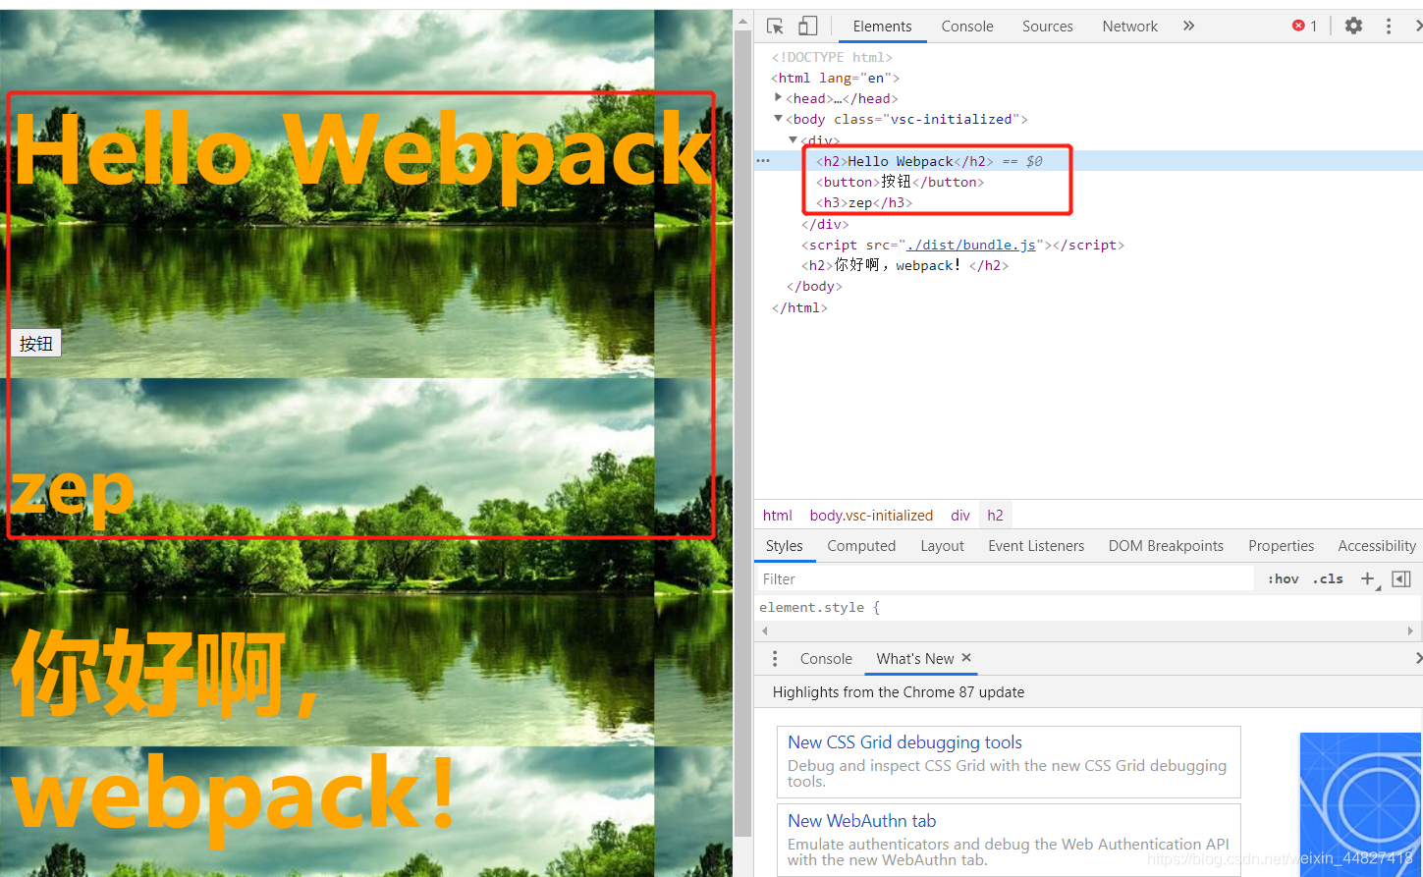Viewport: 1423px width, 877px height.
Task: Toggle the .cls classes button
Action: [1328, 578]
